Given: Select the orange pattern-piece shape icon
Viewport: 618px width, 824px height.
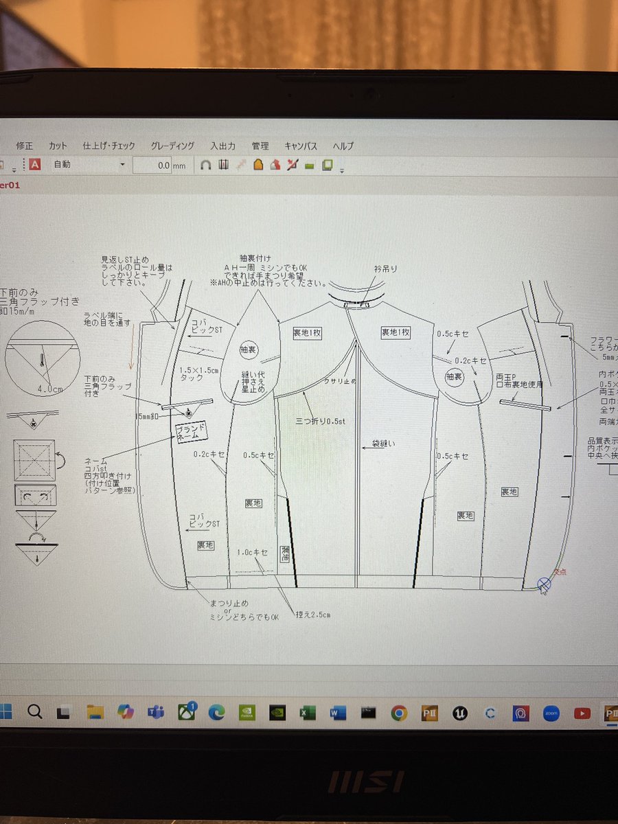Looking at the screenshot, I should coord(258,165).
